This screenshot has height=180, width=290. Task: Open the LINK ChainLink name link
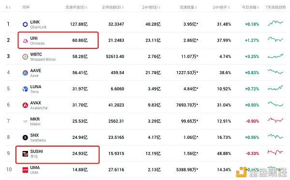point(38,24)
